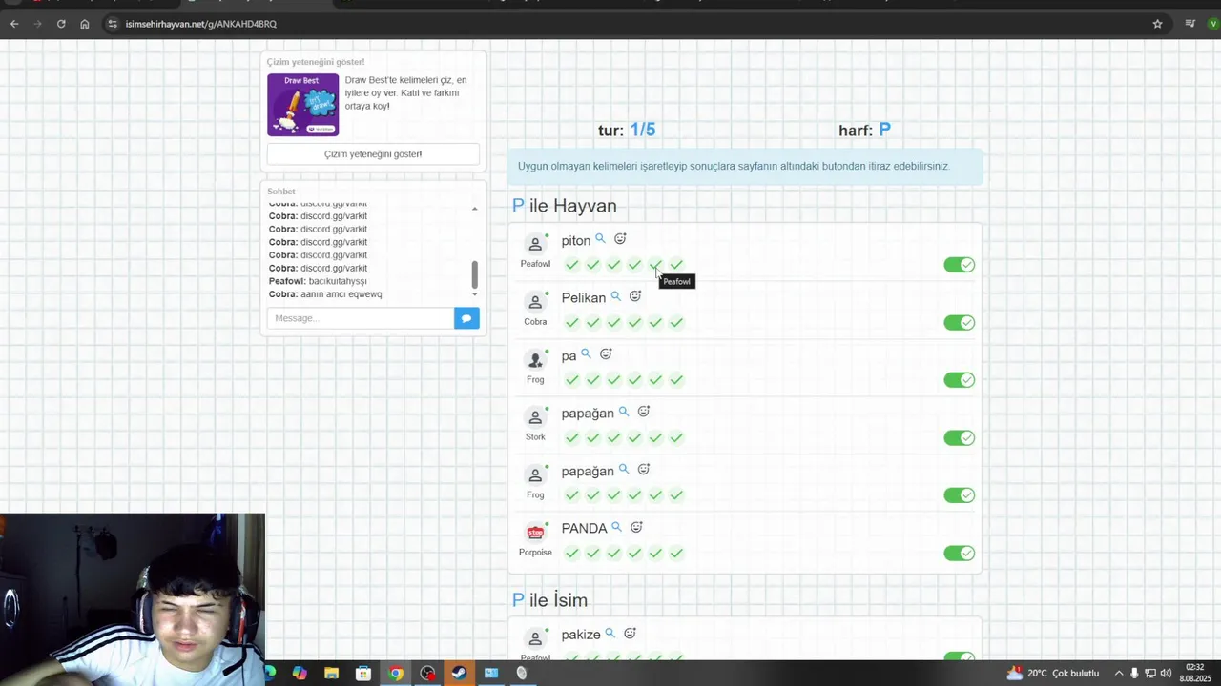Open the emoji reaction for pa
Viewport: 1221px width, 686px height.
click(606, 354)
